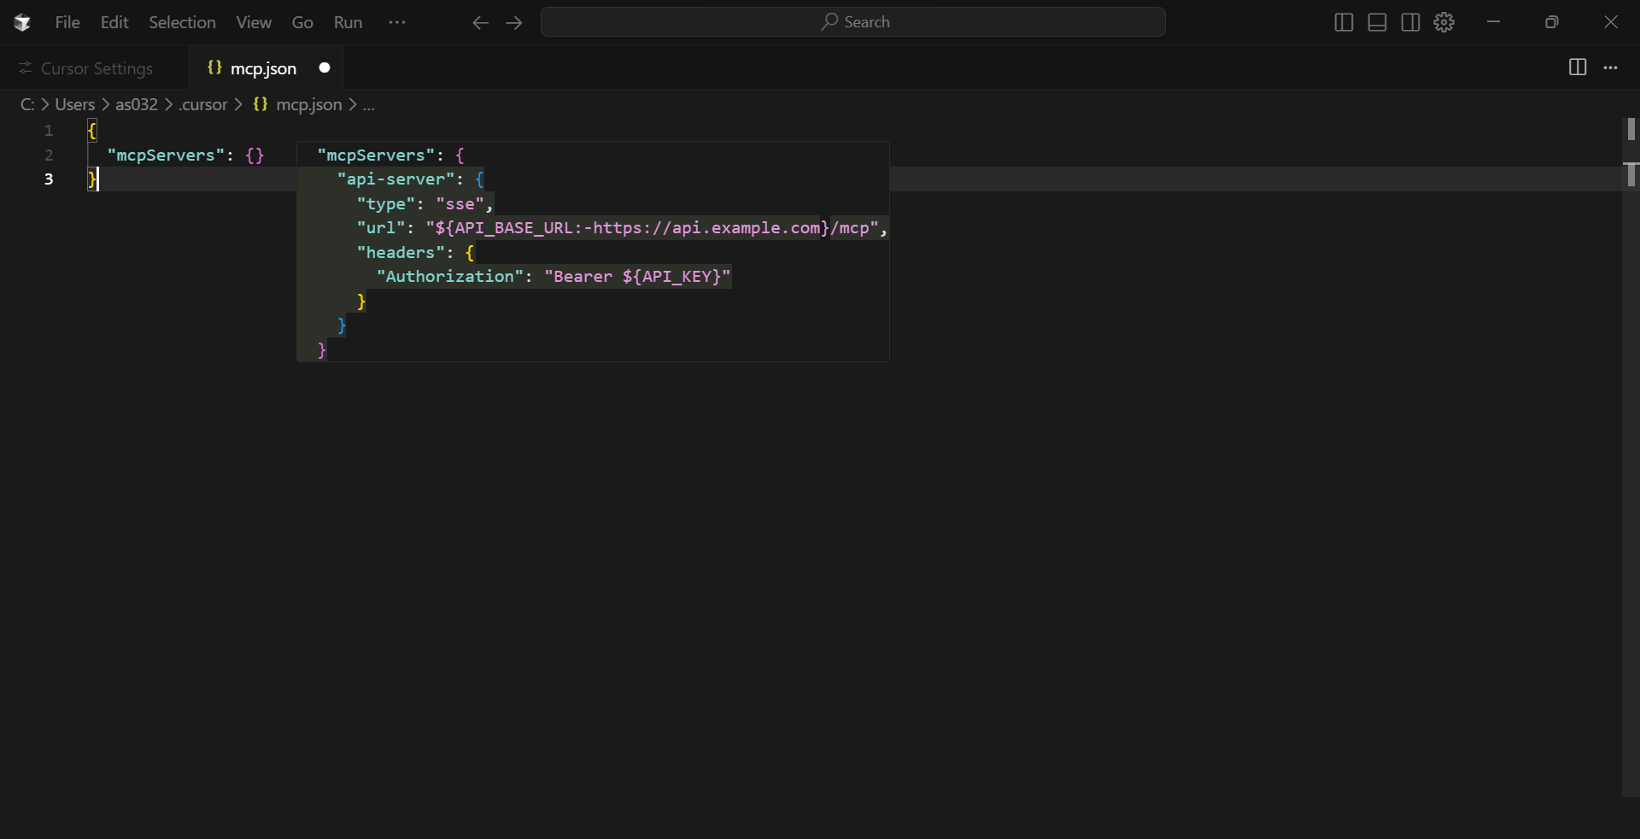Click the "mcpServers": {} text on line 2

[185, 155]
